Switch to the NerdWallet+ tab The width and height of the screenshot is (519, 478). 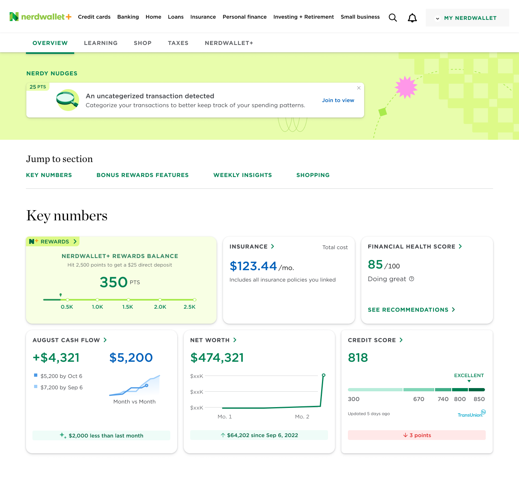[229, 43]
